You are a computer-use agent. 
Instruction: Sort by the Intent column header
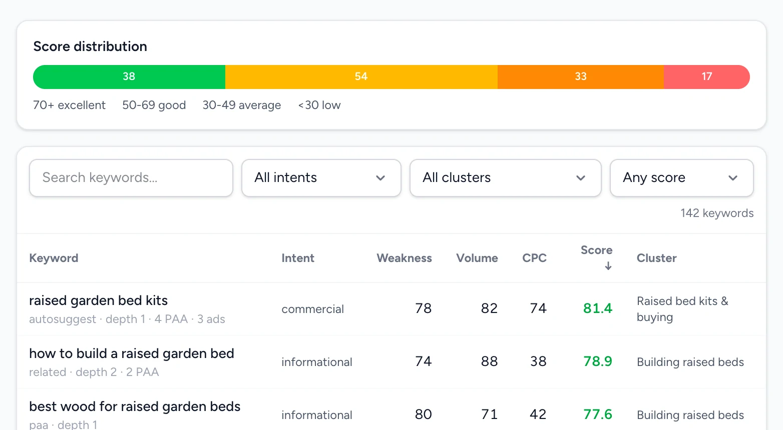(298, 258)
